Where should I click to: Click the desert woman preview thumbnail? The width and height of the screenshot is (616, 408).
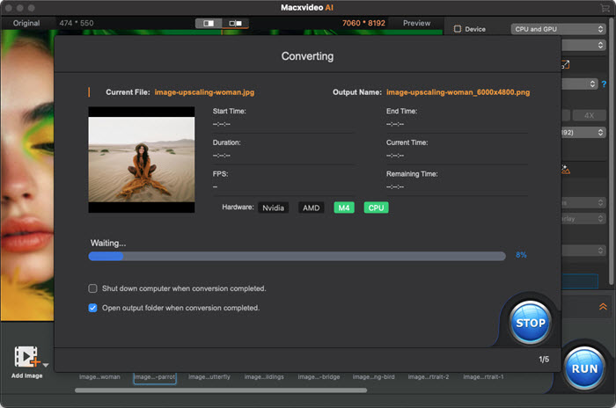click(x=142, y=159)
